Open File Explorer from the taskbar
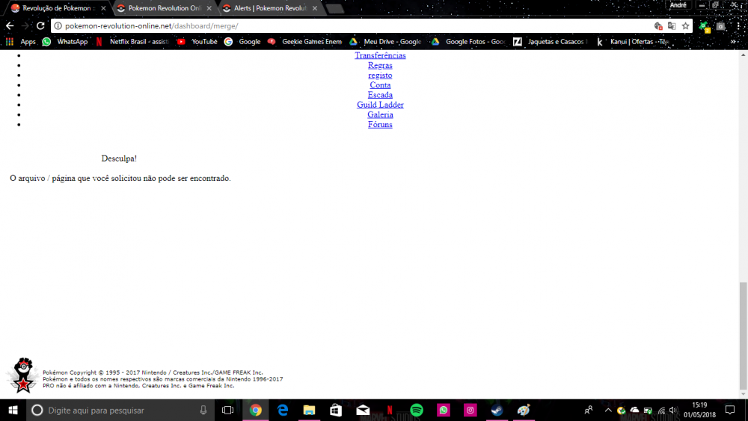Viewport: 748px width, 421px height. (x=309, y=410)
